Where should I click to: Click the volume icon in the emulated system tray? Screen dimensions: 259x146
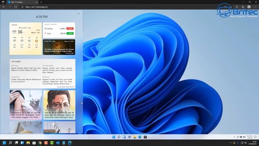coord(244,137)
